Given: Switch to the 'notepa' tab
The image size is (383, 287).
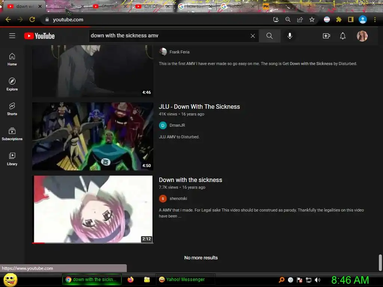Looking at the screenshot, I should 66,6.
